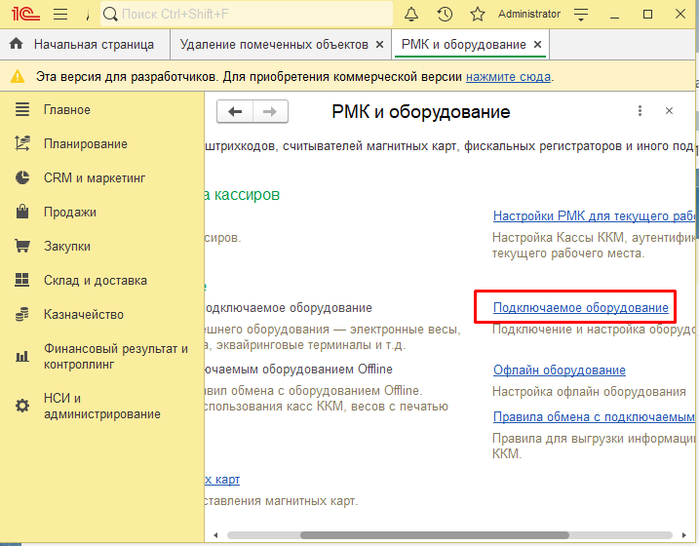Image resolution: width=699 pixels, height=546 pixels.
Task: Go forward with right arrow button
Action: [271, 112]
